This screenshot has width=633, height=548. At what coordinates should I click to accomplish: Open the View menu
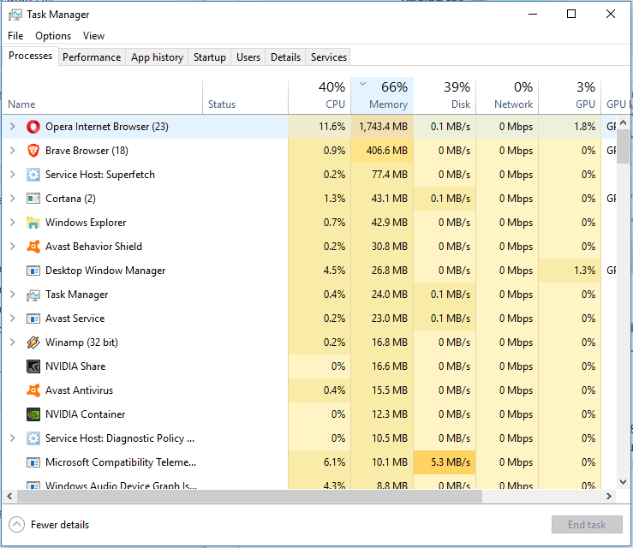click(x=93, y=36)
